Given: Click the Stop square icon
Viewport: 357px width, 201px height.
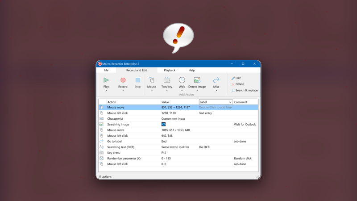Looking at the screenshot, I should pos(138,80).
